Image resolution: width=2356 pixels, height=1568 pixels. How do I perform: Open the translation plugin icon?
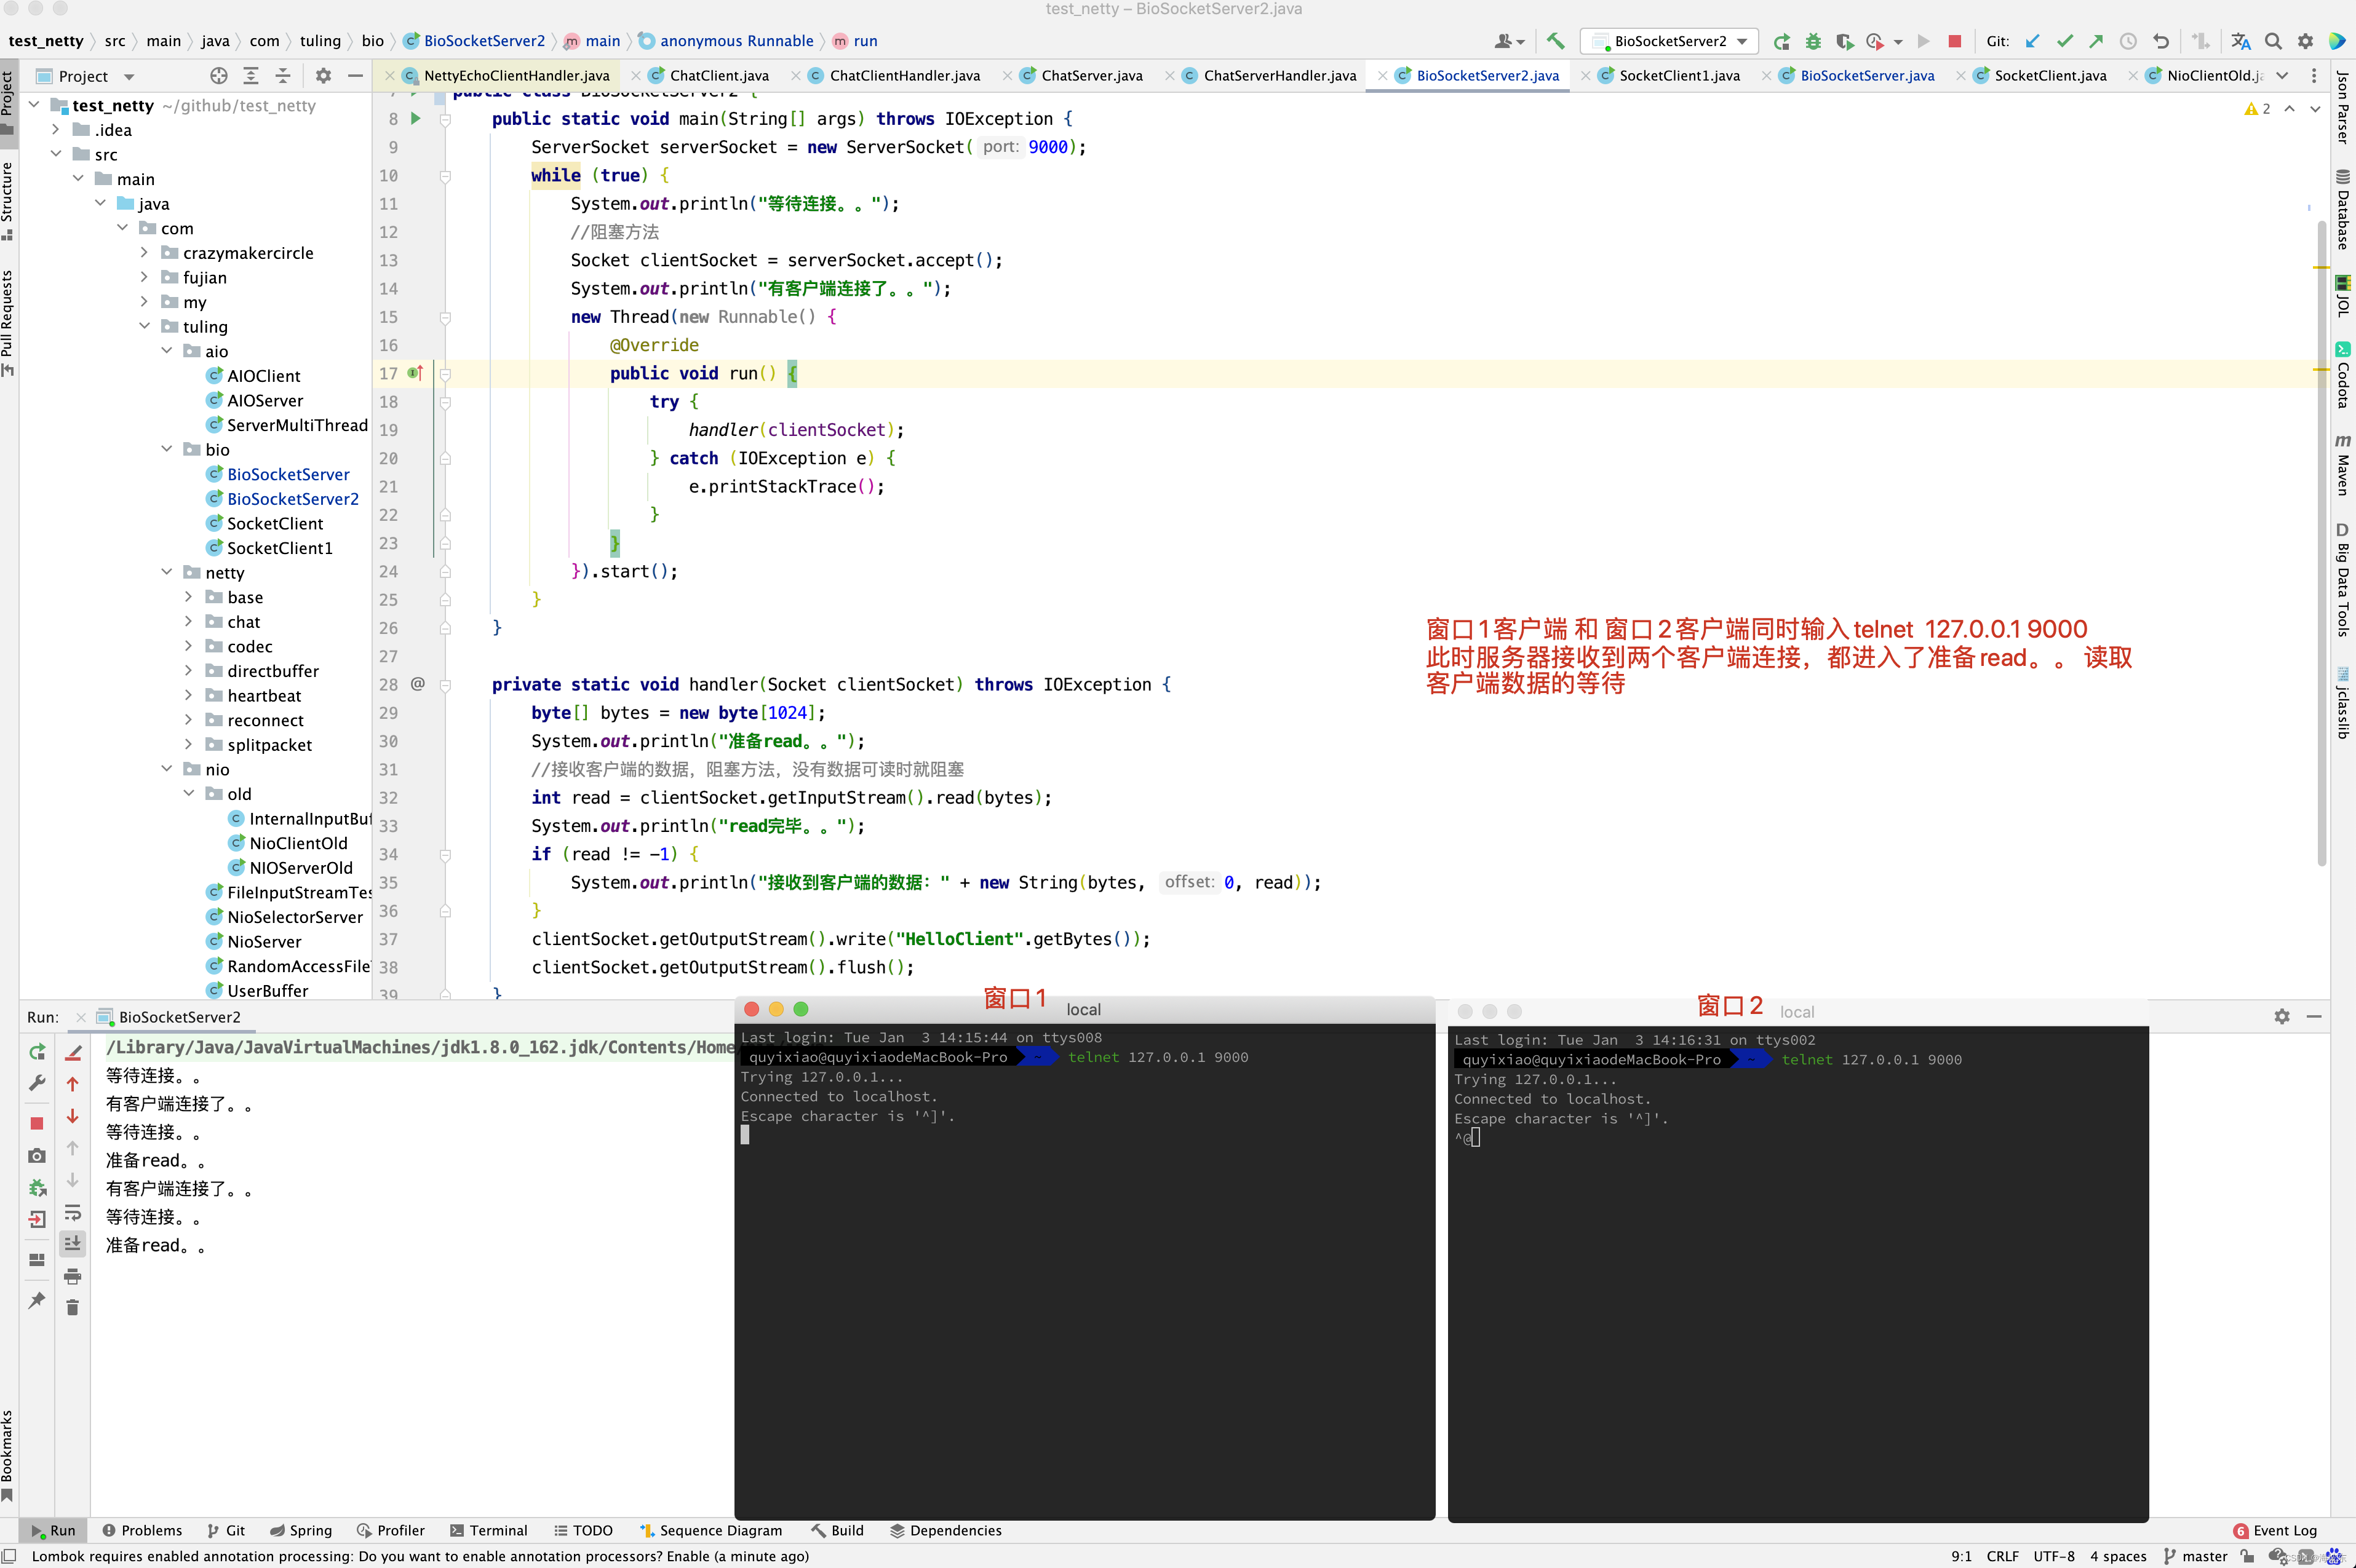[x=2241, y=41]
